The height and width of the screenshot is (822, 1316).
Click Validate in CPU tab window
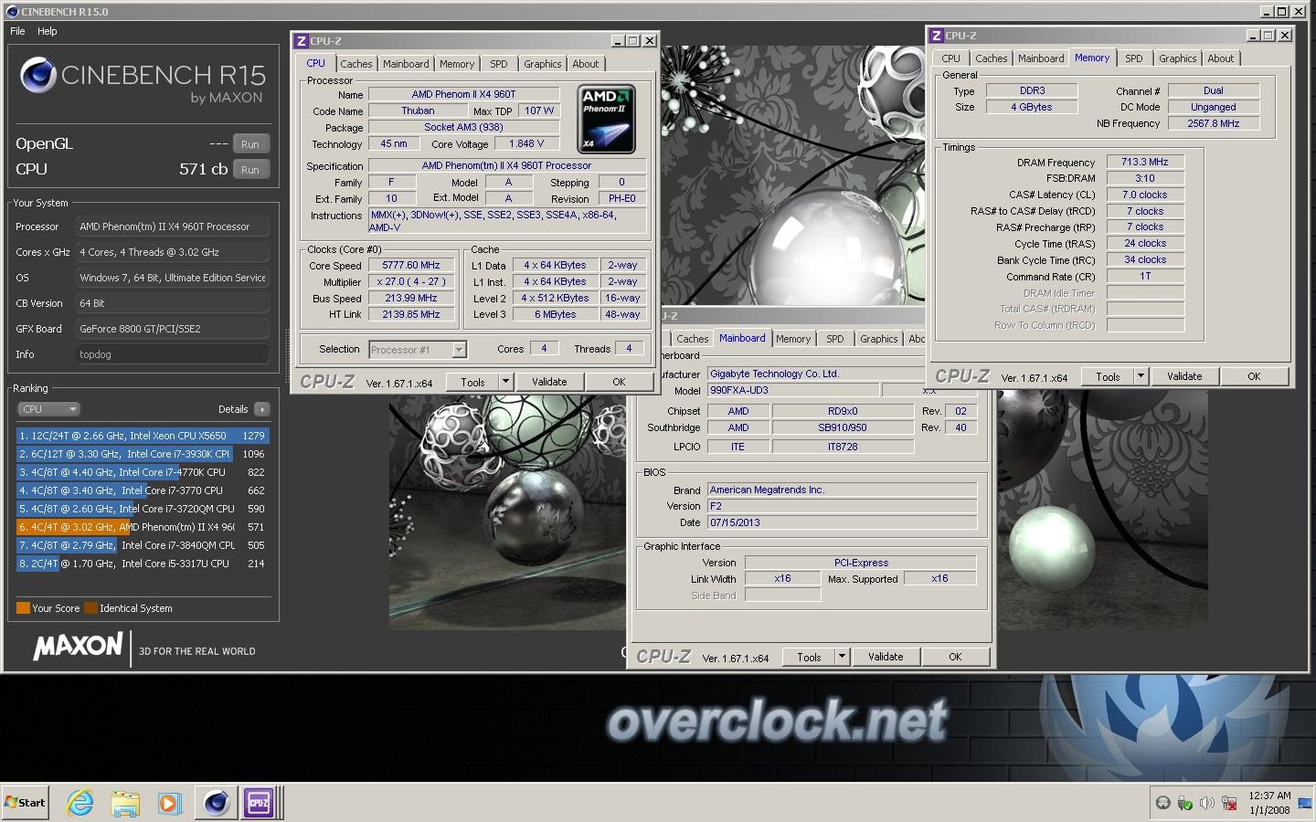point(549,382)
